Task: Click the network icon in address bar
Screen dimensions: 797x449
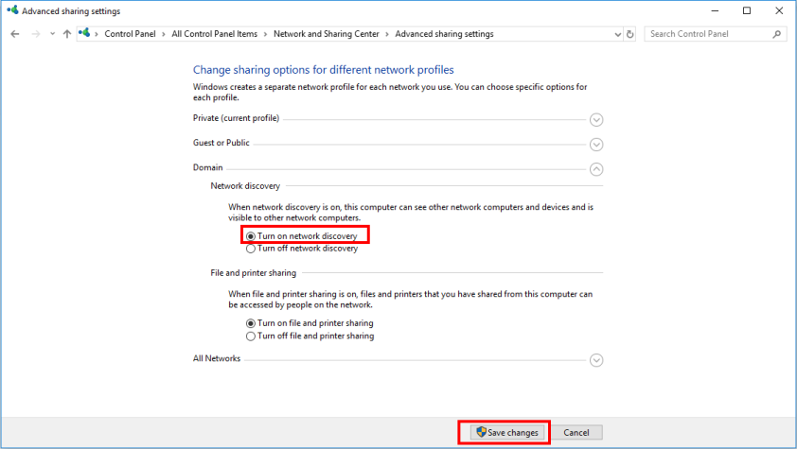Action: pyautogui.click(x=85, y=34)
